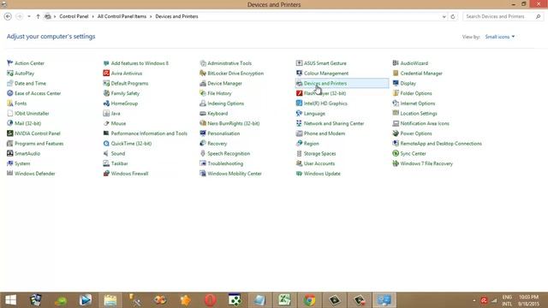548x308 pixels.
Task: Click the Ease of Access Center icon
Action: [x=9, y=93]
